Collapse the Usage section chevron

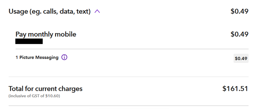click(x=97, y=11)
